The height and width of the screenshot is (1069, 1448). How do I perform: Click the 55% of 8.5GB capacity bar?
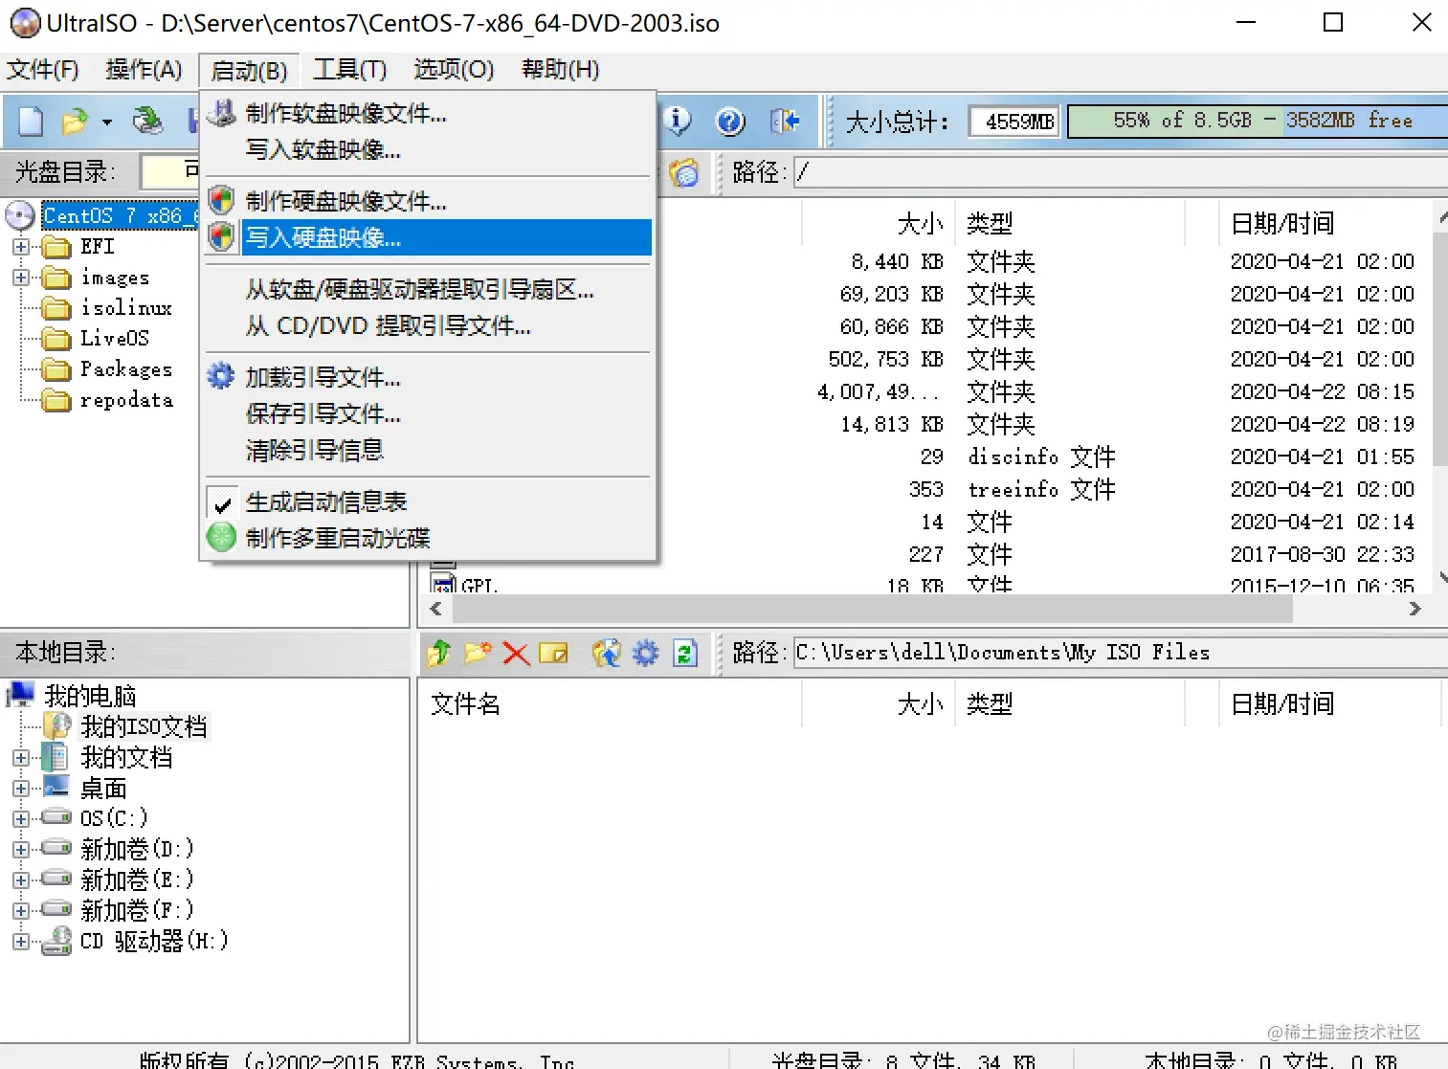(x=1258, y=122)
